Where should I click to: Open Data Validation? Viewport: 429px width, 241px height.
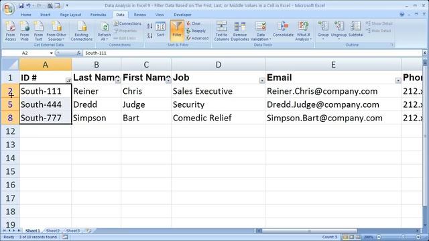tap(261, 31)
